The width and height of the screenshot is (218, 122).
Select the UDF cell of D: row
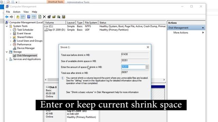(87, 30)
